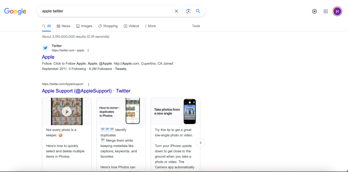This screenshot has height=172, width=348.
Task: Open three-dot menu next to twitter.com › apple
Action: tap(88, 50)
